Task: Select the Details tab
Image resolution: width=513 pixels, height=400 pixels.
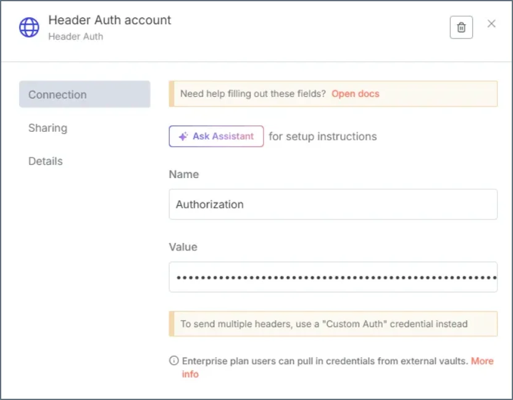Action: 46,161
